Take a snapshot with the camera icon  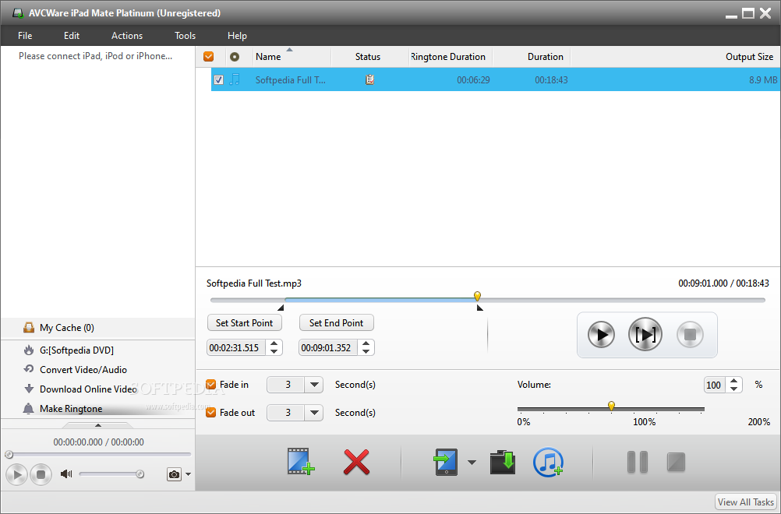[174, 474]
